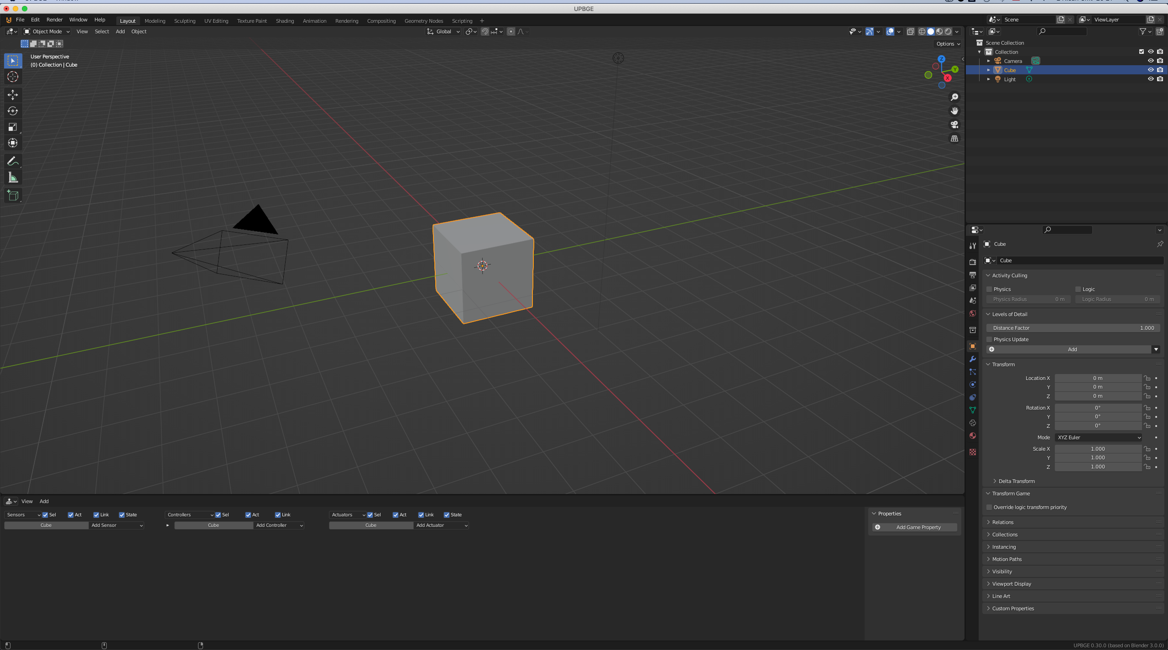Uncheck Sensors Sel checkbox
Image resolution: width=1168 pixels, height=650 pixels.
45,515
